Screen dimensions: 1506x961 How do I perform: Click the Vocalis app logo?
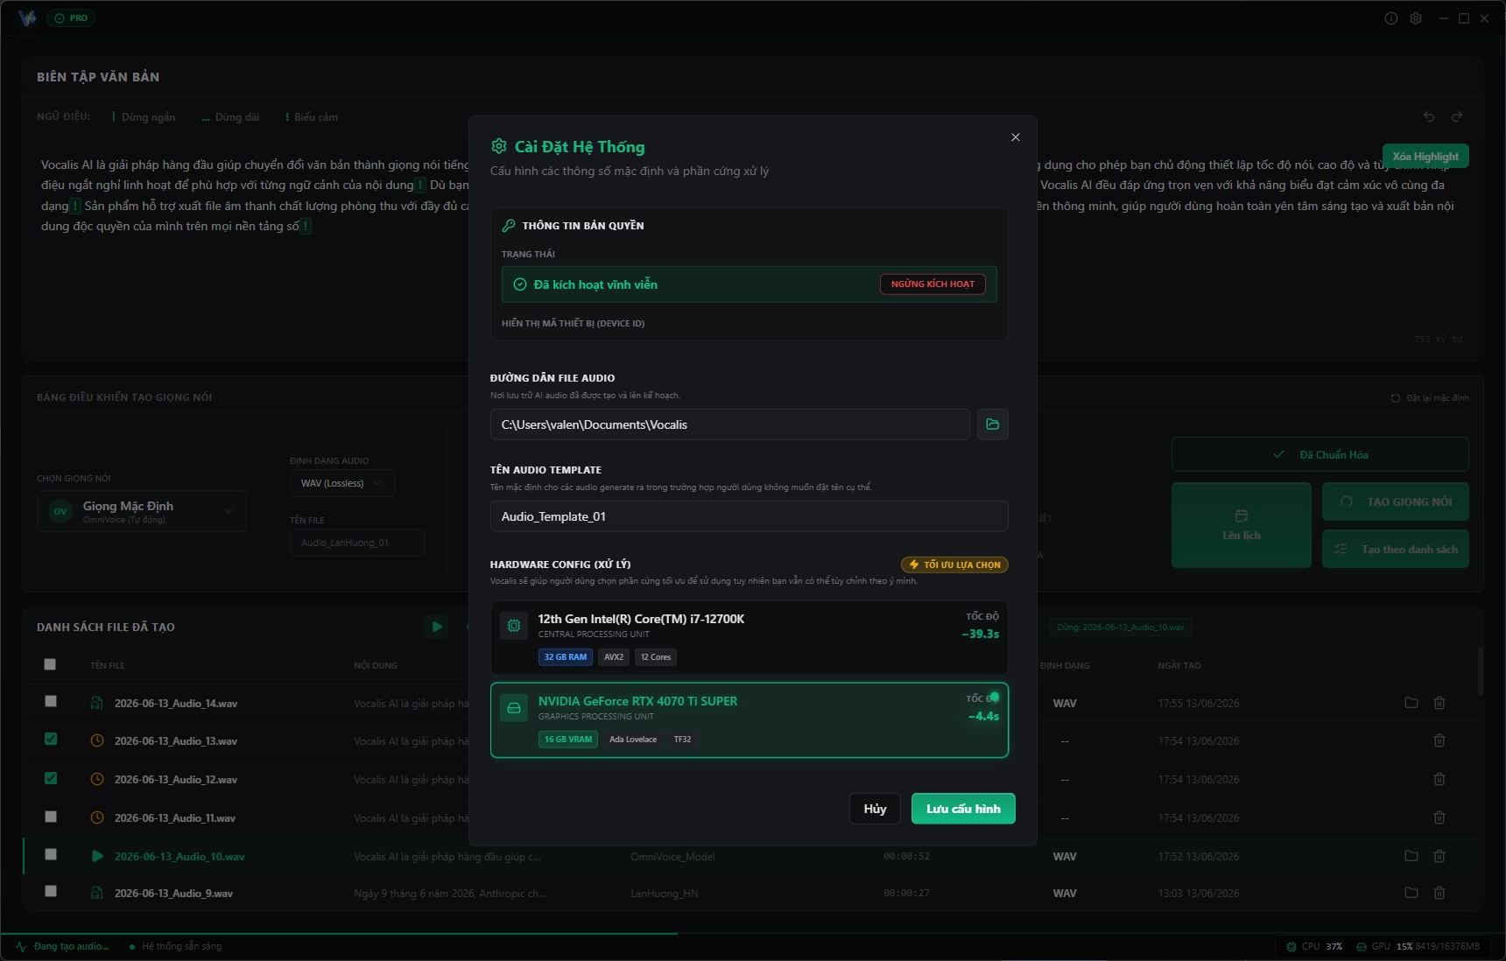pos(27,18)
